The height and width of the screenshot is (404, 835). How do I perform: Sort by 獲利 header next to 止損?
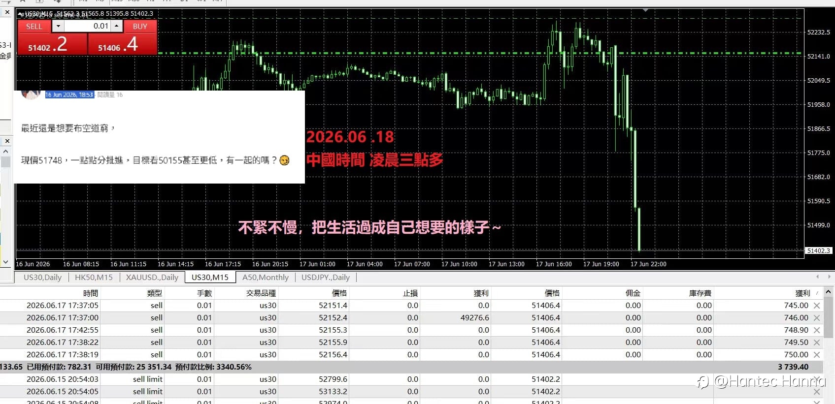pos(481,293)
